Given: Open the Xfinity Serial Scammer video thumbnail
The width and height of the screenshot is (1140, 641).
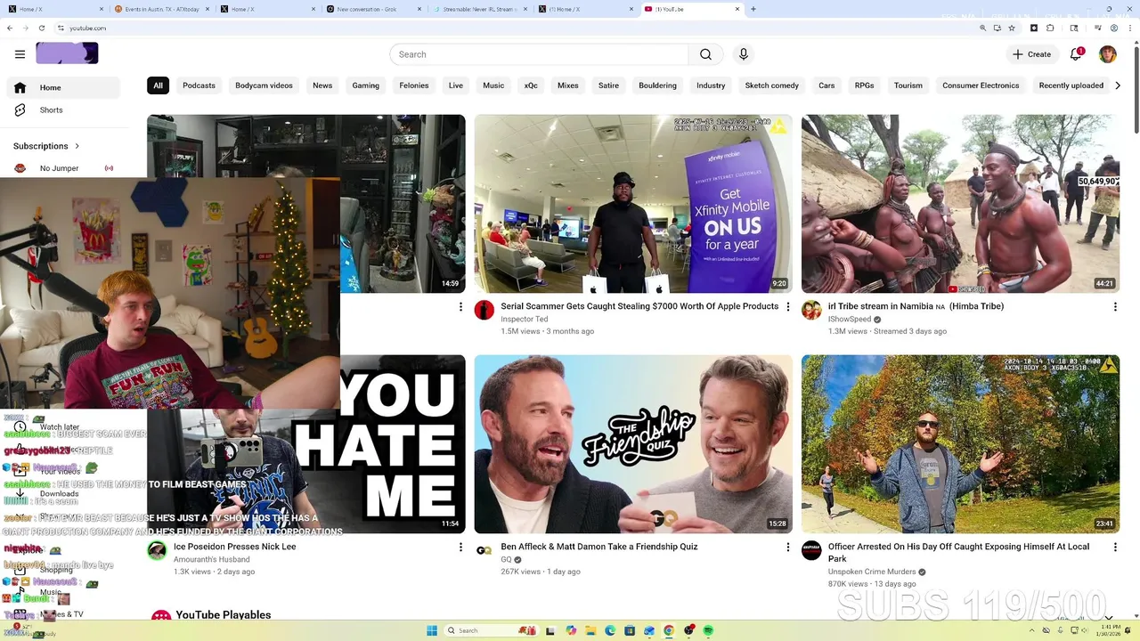Looking at the screenshot, I should tap(633, 204).
